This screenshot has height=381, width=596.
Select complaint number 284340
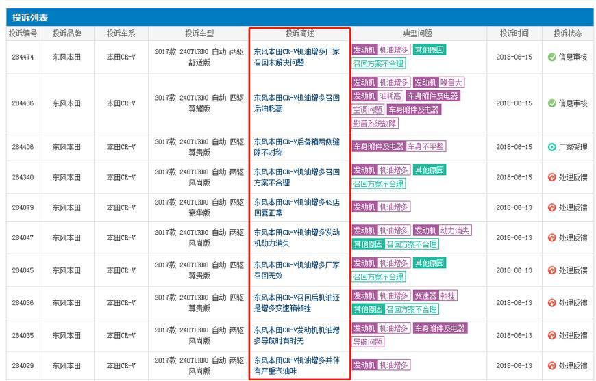point(23,177)
